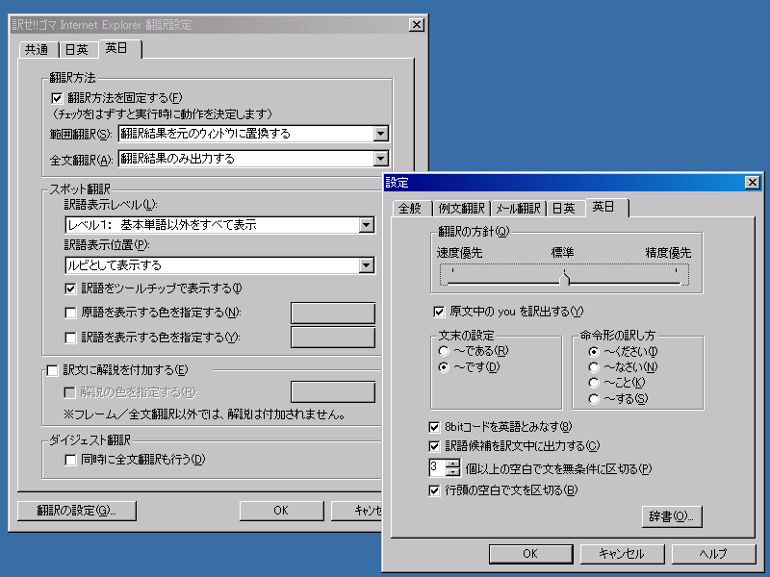The height and width of the screenshot is (577, 770).
Task: Click the ヘルプ button
Action: coord(713,554)
